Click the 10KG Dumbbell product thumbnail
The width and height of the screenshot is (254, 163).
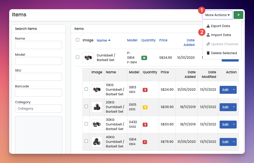(x=97, y=90)
